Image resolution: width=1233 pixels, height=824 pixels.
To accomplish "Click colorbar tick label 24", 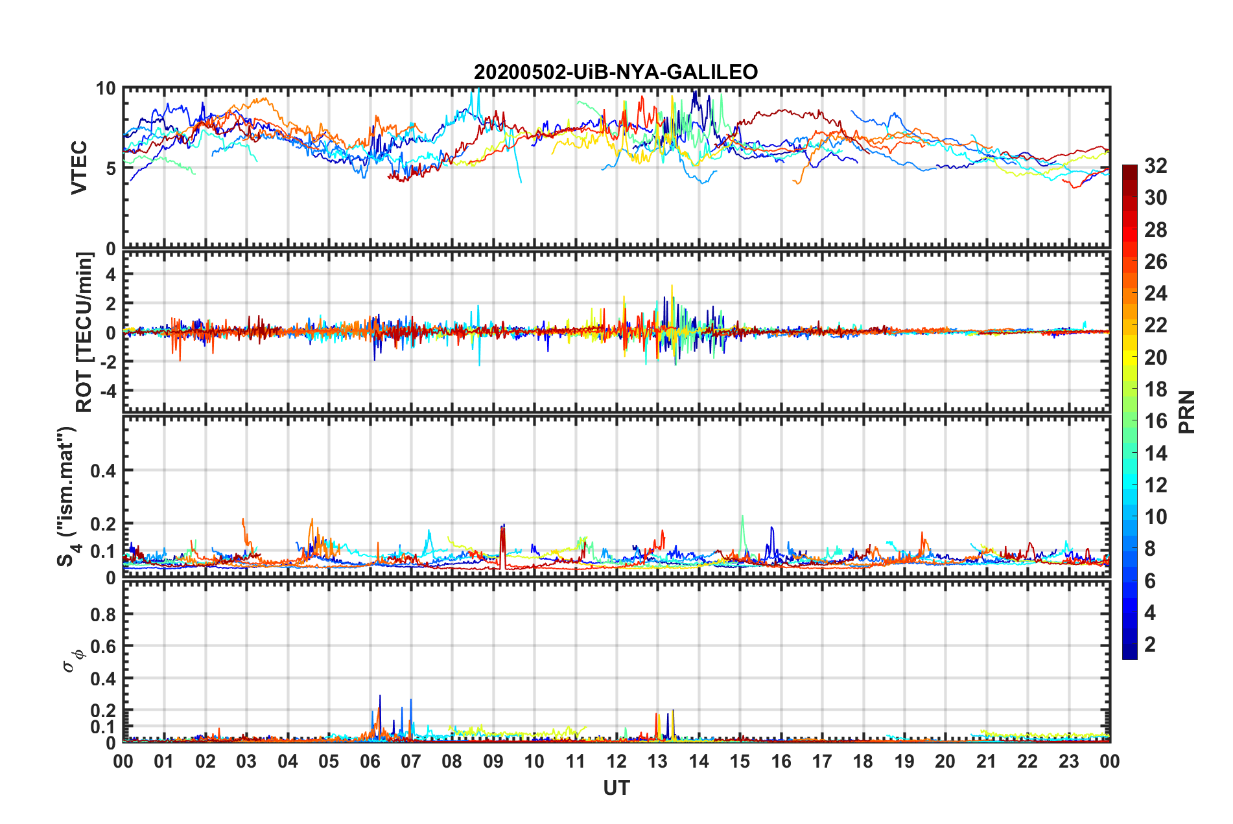I will click(x=1155, y=293).
